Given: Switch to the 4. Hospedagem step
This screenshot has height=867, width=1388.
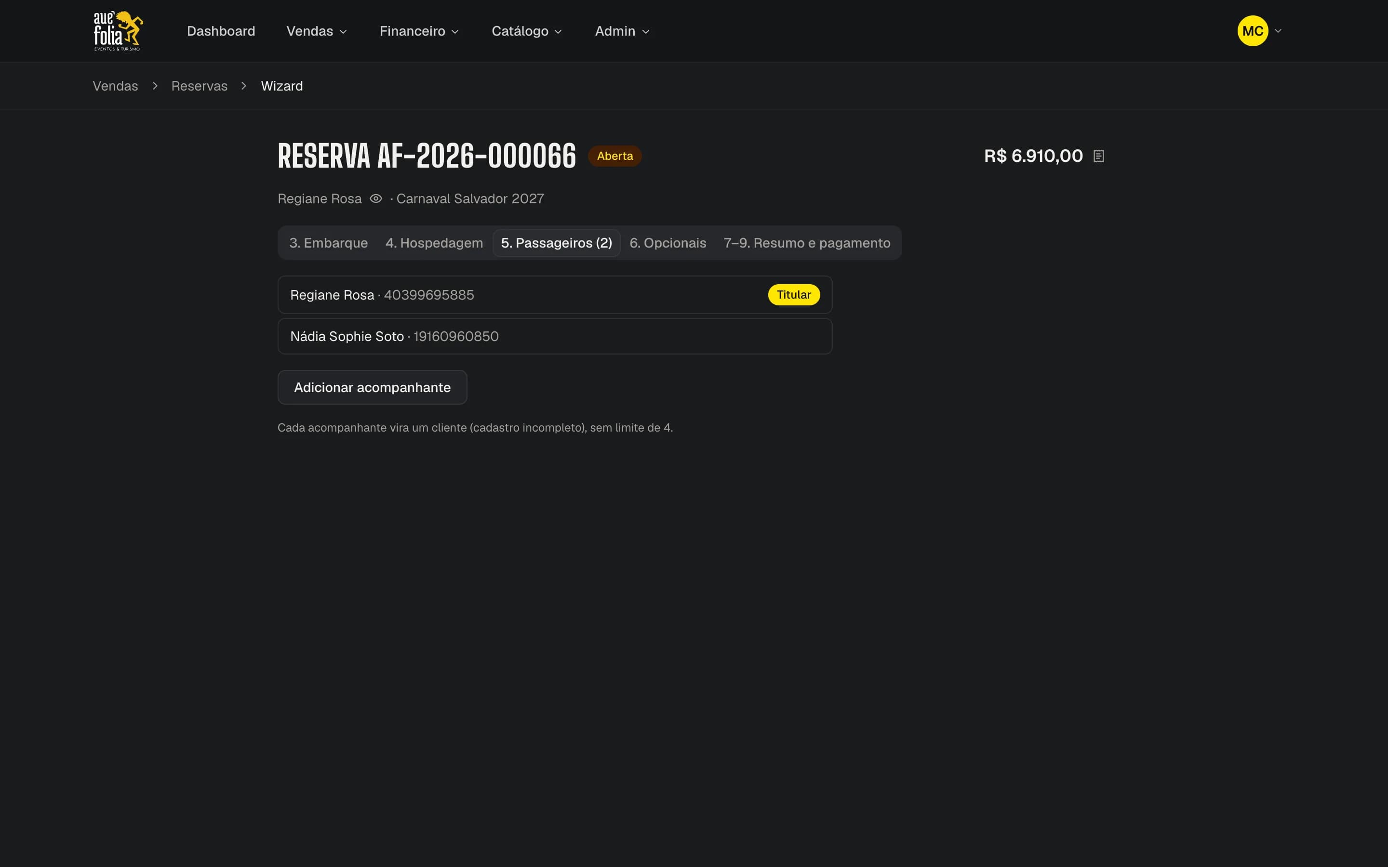Looking at the screenshot, I should tap(434, 243).
